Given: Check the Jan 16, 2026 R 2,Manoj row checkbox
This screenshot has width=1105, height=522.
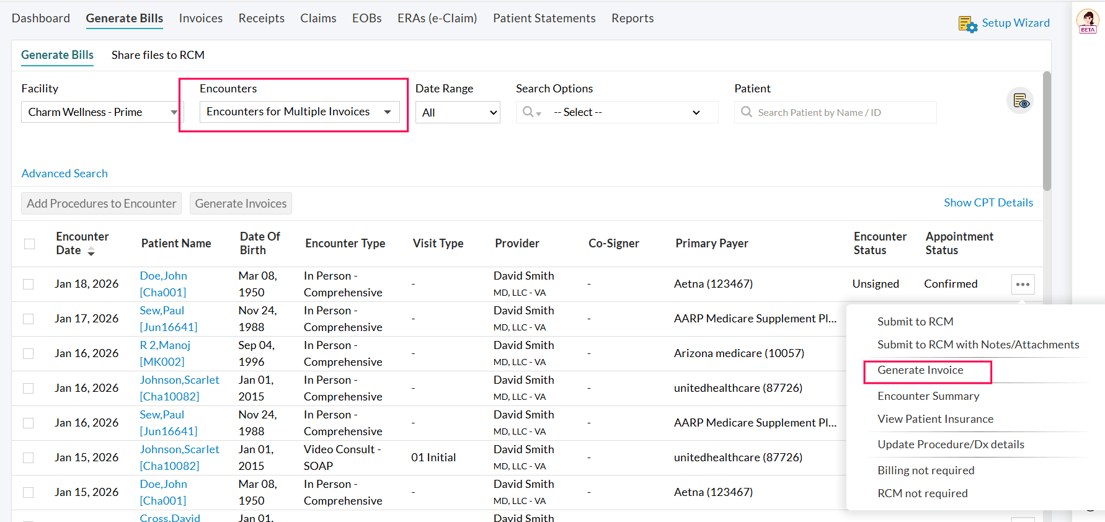Looking at the screenshot, I should coord(28,353).
